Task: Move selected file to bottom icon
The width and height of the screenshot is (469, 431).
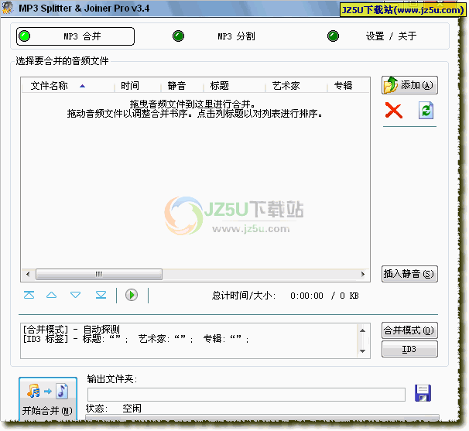Action: (101, 296)
